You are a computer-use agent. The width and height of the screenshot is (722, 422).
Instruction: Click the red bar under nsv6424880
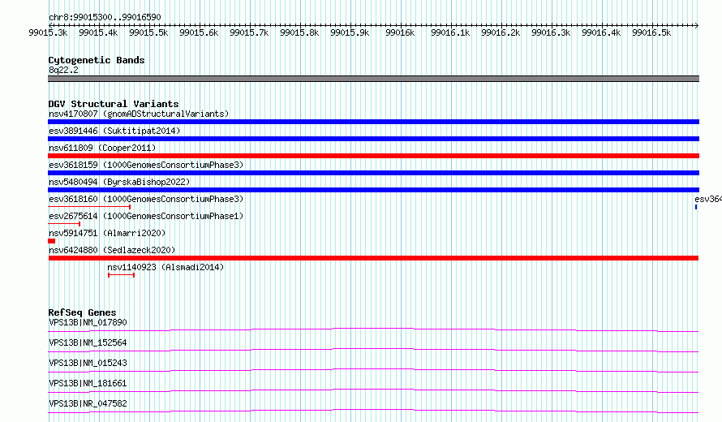click(x=373, y=258)
